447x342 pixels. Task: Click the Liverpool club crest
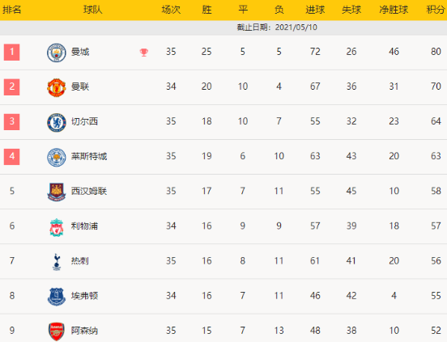pos(57,227)
